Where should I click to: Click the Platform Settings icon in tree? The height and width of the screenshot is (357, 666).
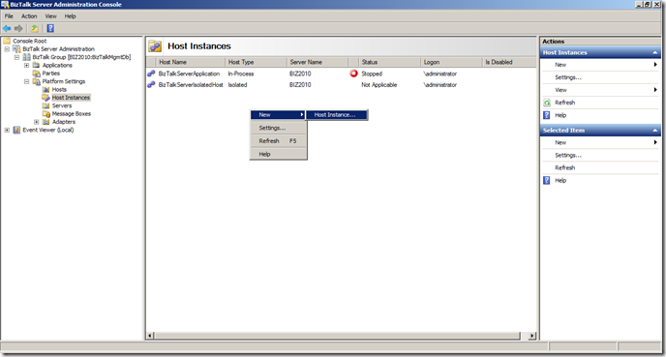[x=37, y=81]
